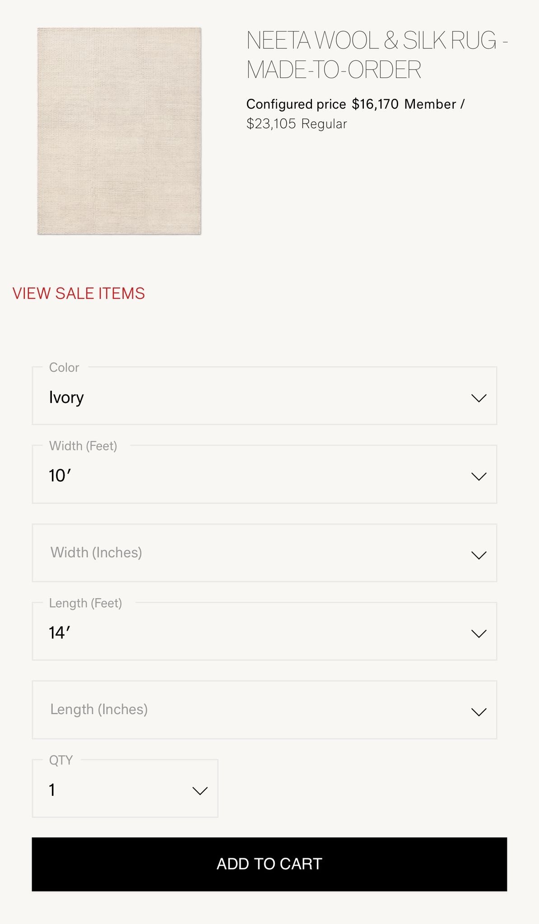
Task: Open the View Sale Items link
Action: tap(79, 294)
